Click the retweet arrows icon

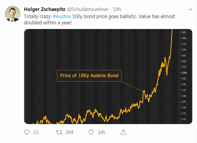click(59, 132)
